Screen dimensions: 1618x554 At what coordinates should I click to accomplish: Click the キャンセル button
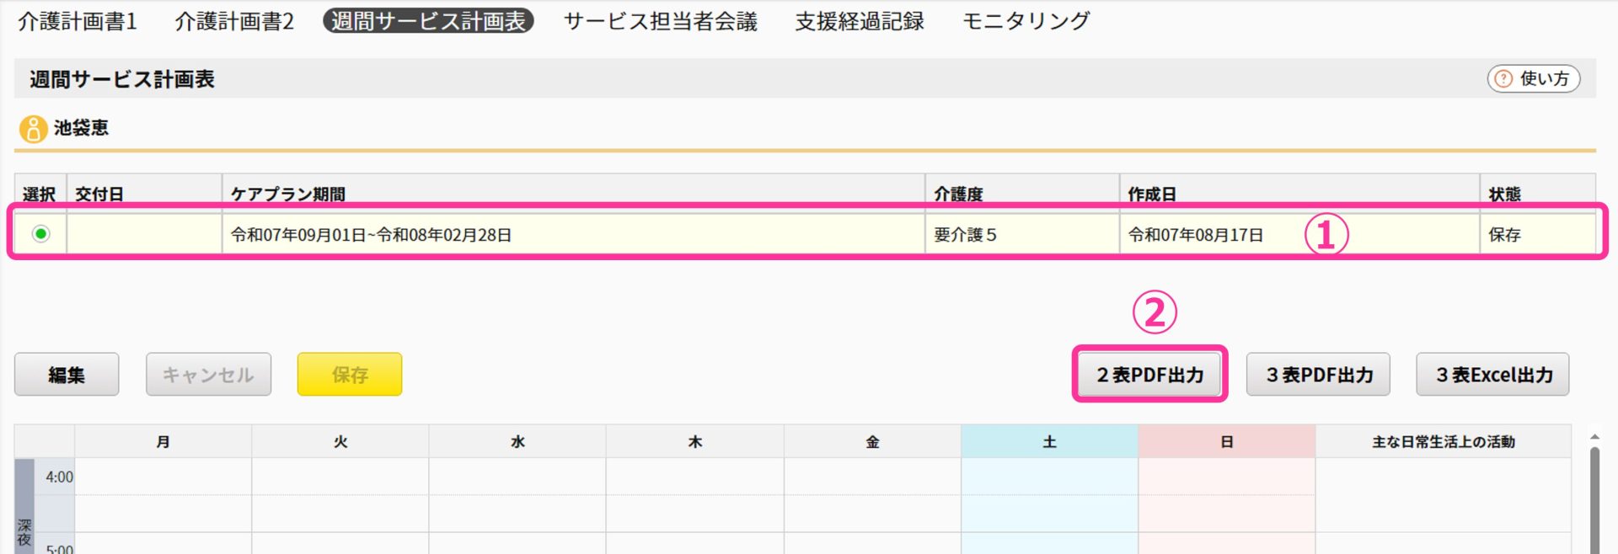click(x=208, y=375)
